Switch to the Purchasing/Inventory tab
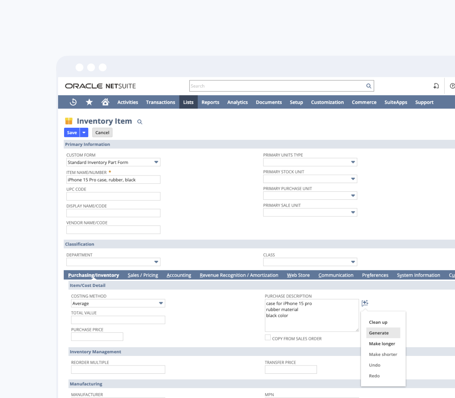This screenshot has width=455, height=398. [94, 275]
